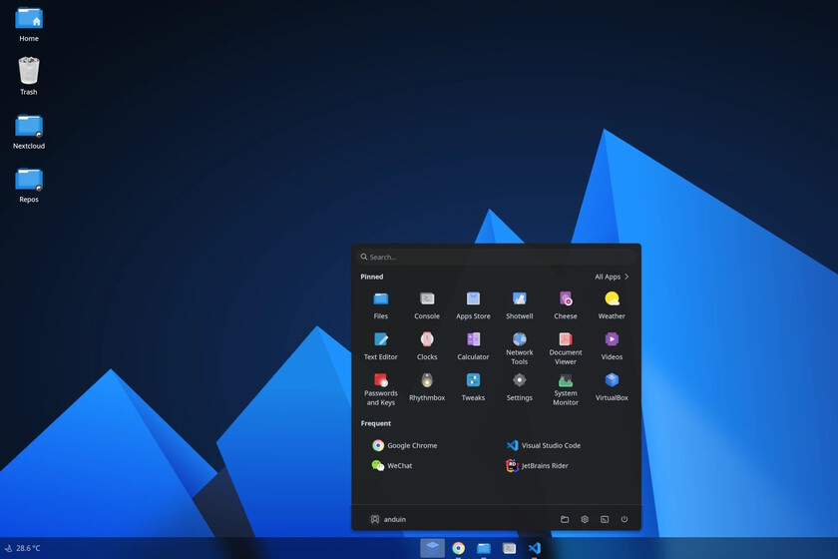Open the terminal shortcut in the menu footer

point(605,519)
